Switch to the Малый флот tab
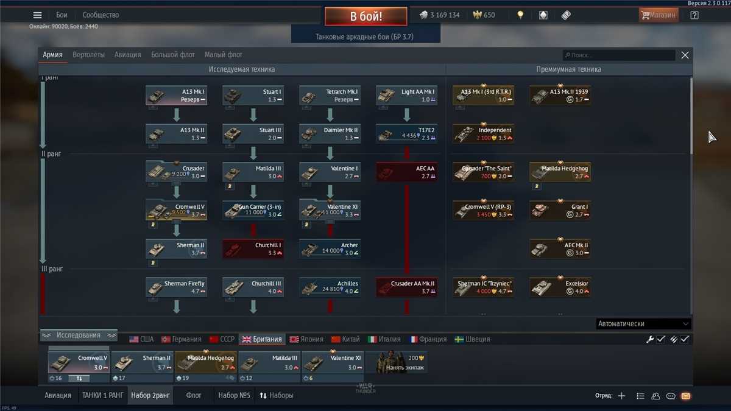Screen dimensions: 731x411 (x=223, y=55)
